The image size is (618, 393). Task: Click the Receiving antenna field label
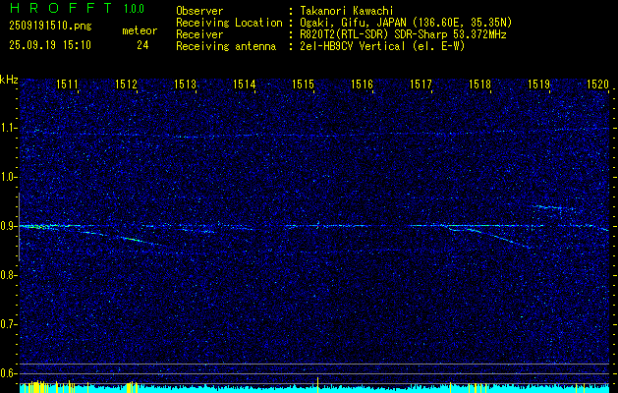coord(226,46)
